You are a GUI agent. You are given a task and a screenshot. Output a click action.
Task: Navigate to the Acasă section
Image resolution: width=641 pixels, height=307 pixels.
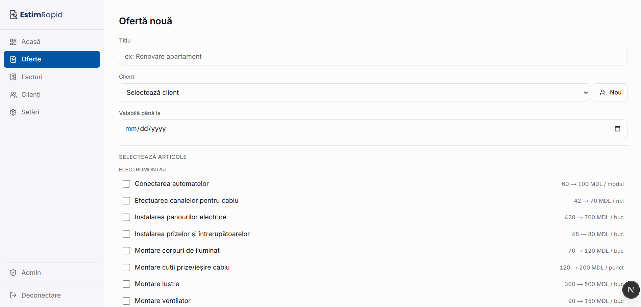(31, 41)
